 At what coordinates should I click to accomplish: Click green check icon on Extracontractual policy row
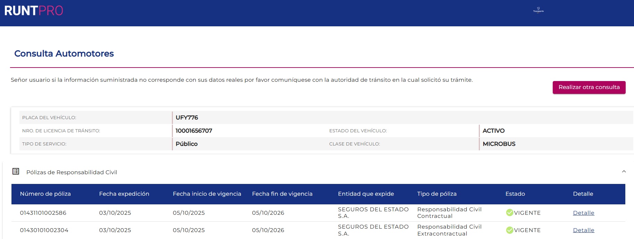coord(509,230)
